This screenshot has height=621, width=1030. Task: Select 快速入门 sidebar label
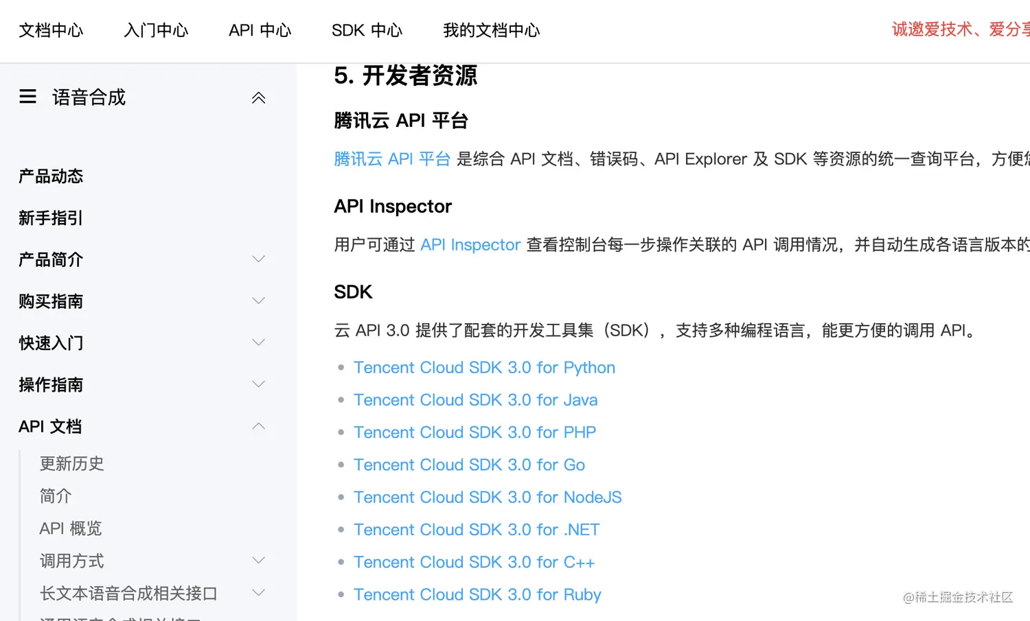point(51,343)
